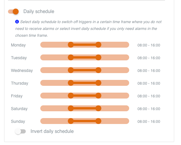
Task: Click Thursday slider start handle
Action: (x=71, y=83)
